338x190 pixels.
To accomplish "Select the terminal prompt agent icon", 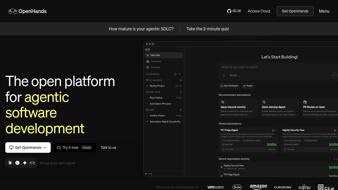I will 17,163.
